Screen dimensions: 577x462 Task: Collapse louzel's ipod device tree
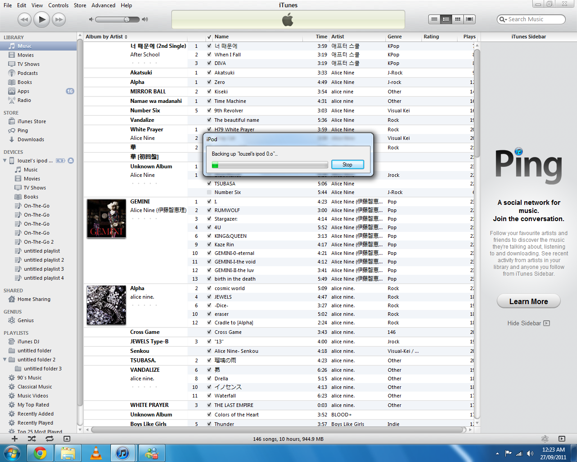coord(5,160)
